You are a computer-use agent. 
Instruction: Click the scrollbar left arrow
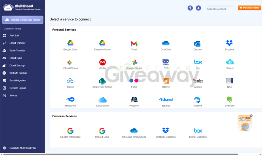point(1,154)
